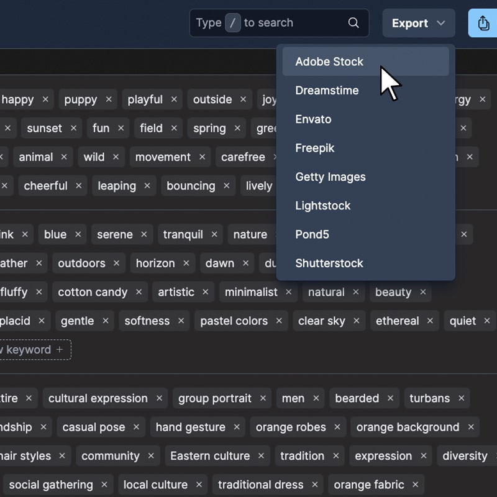Remove 'group portrait' keyword
497x497 pixels.
pyautogui.click(x=263, y=398)
